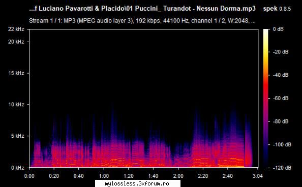This screenshot has width=302, height=187.
Task: Click the 10 kHz frequency axis label
Action: [x=16, y=104]
